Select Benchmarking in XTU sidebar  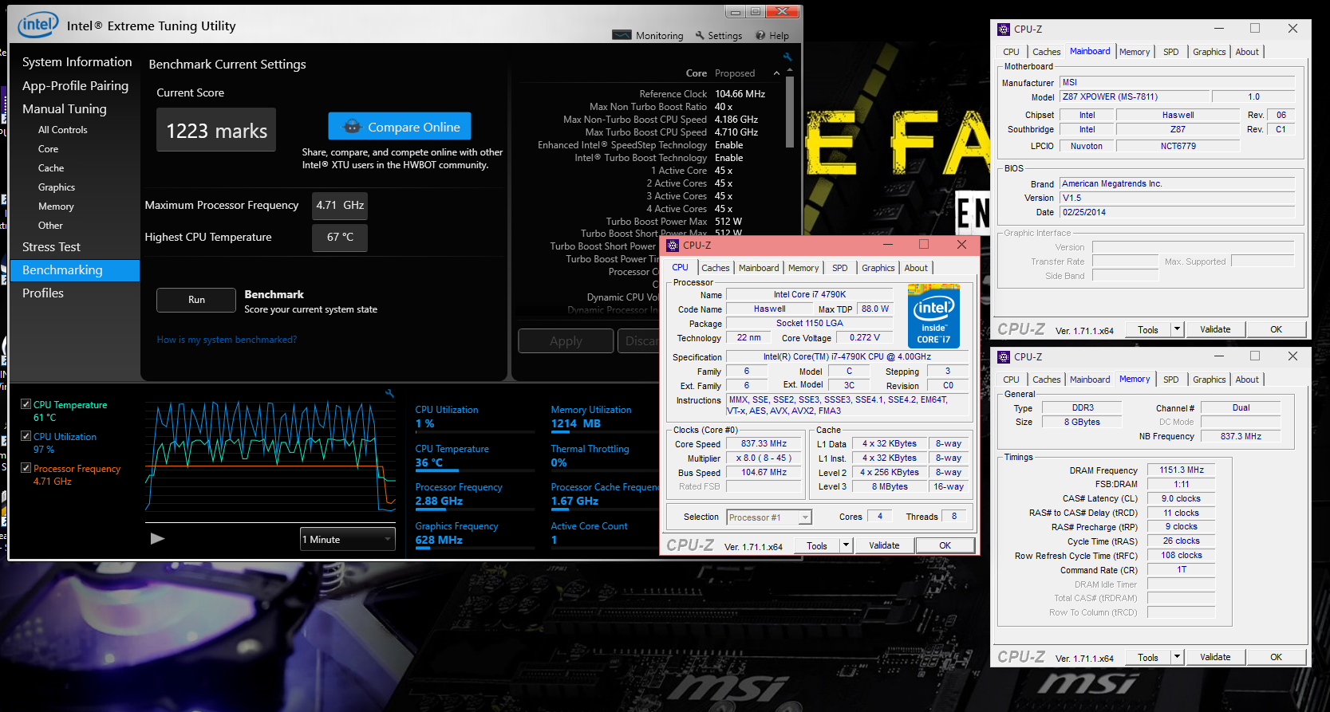[75, 270]
